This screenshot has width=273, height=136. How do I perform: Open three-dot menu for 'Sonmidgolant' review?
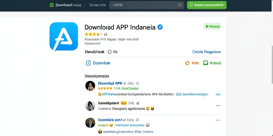[218, 106]
